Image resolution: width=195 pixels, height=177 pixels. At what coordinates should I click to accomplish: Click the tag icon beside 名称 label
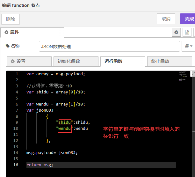click(x=8, y=46)
